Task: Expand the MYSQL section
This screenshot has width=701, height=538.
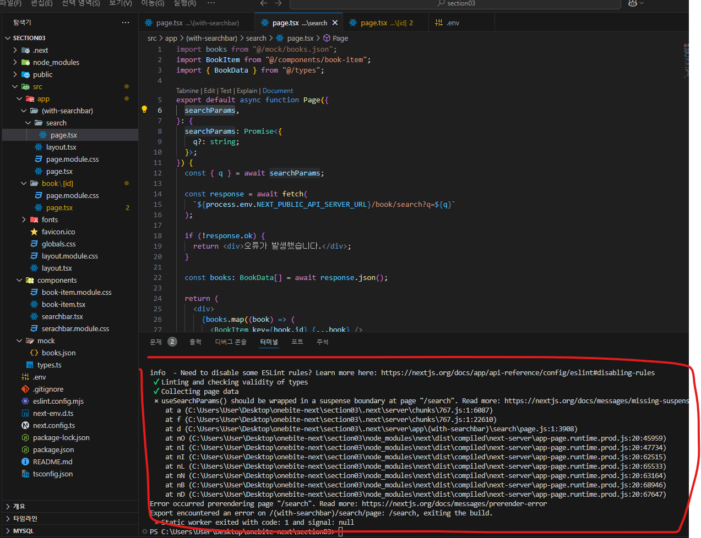Action: coord(69,531)
